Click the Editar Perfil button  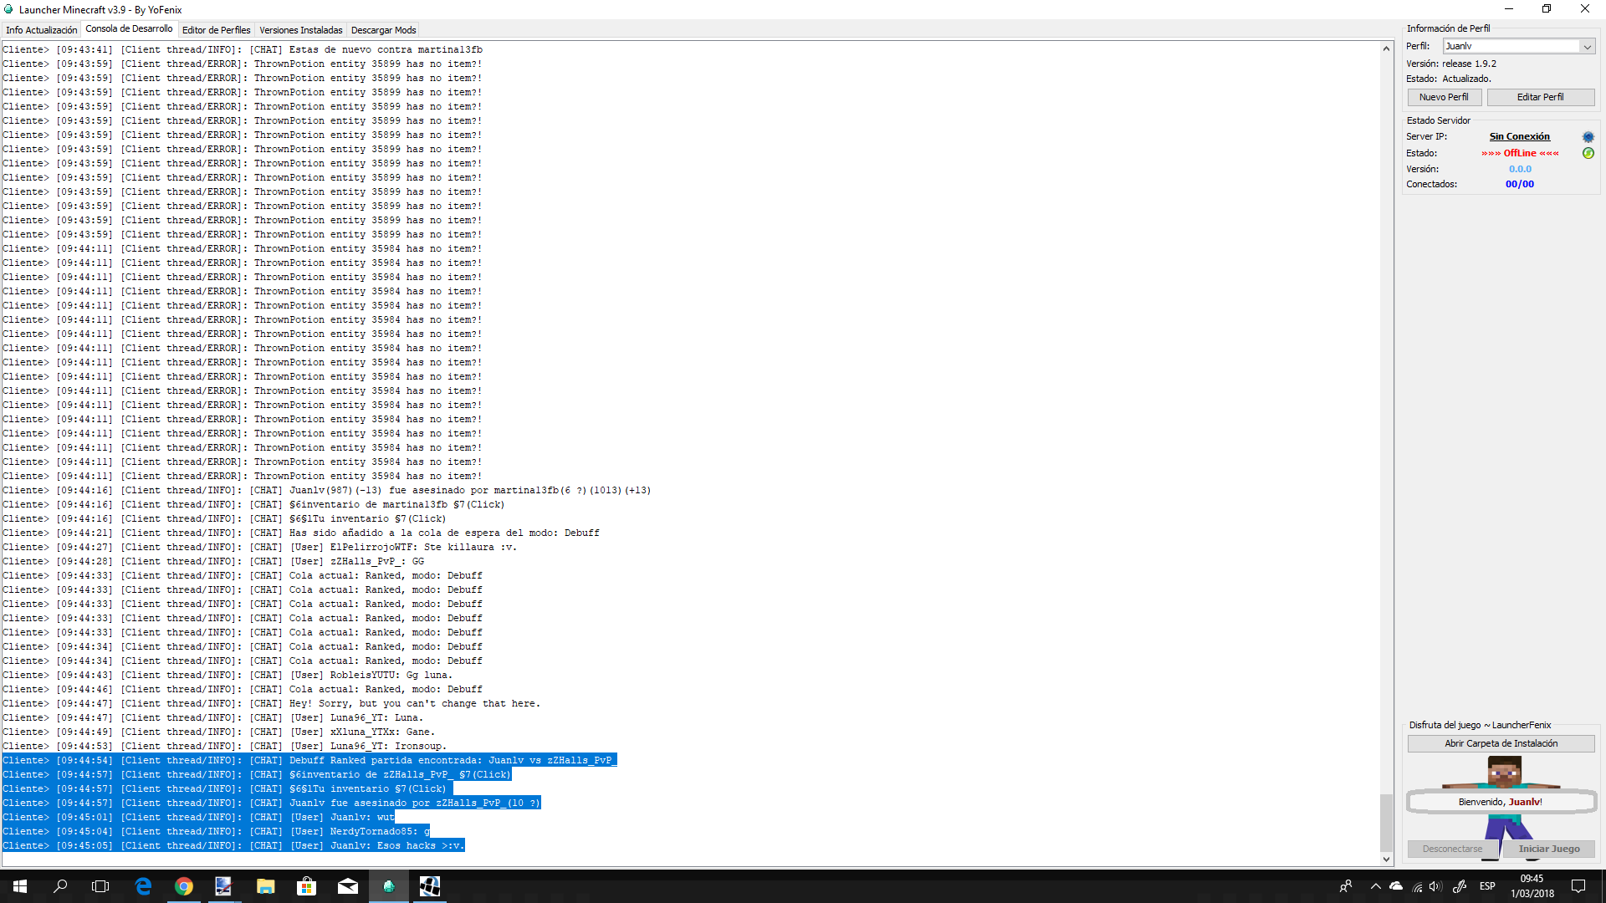click(1541, 97)
